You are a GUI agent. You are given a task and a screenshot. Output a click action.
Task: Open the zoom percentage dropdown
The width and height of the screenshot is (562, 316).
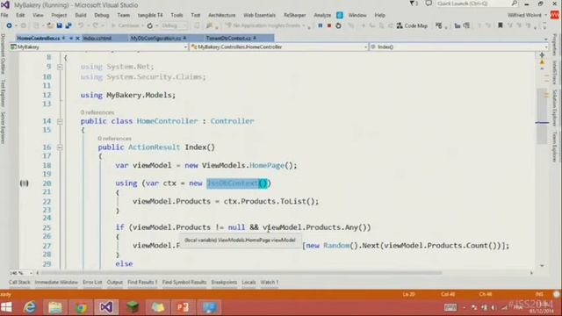click(20, 273)
